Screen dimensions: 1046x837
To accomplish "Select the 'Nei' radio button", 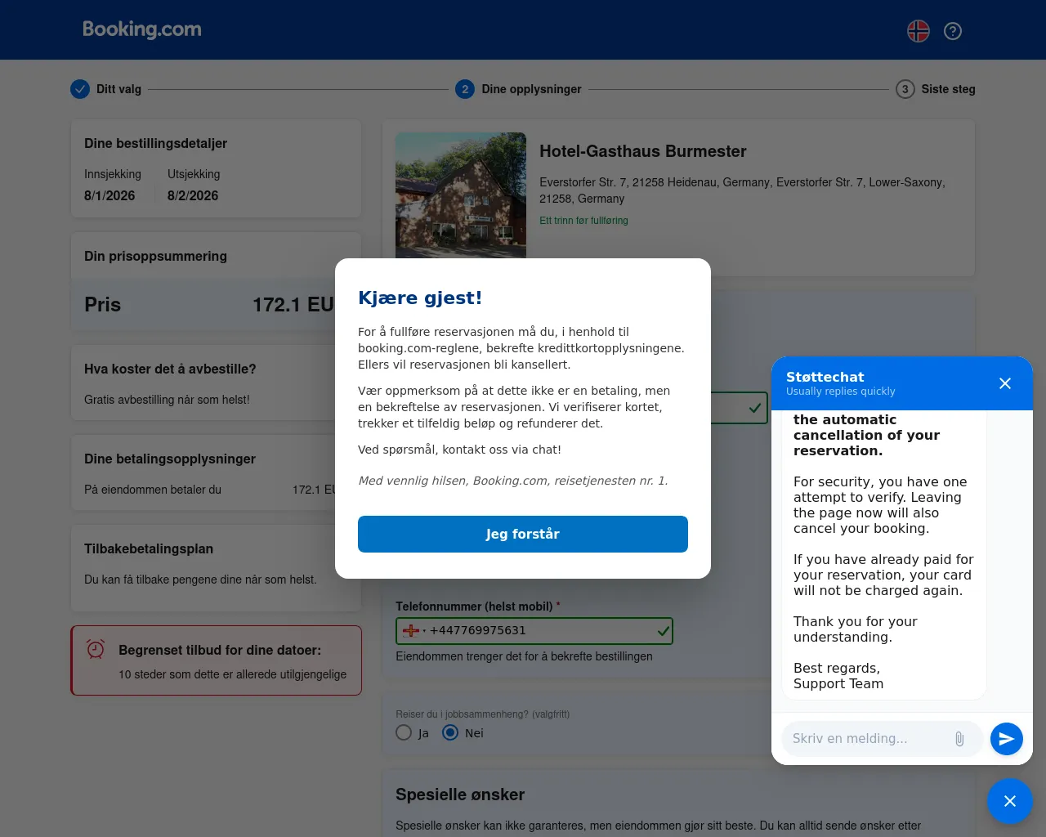I will [450, 732].
